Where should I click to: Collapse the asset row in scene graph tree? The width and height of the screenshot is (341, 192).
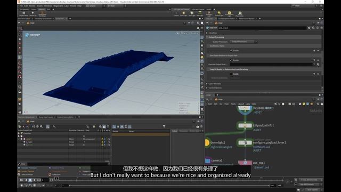(x=21, y=139)
